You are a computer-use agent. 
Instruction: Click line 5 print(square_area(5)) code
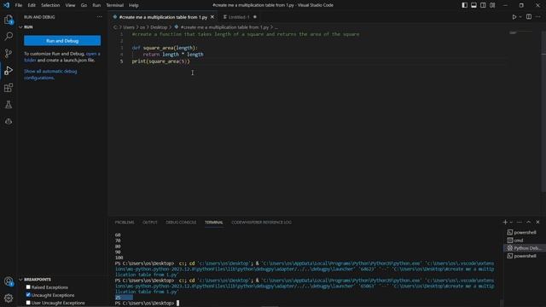(x=161, y=61)
